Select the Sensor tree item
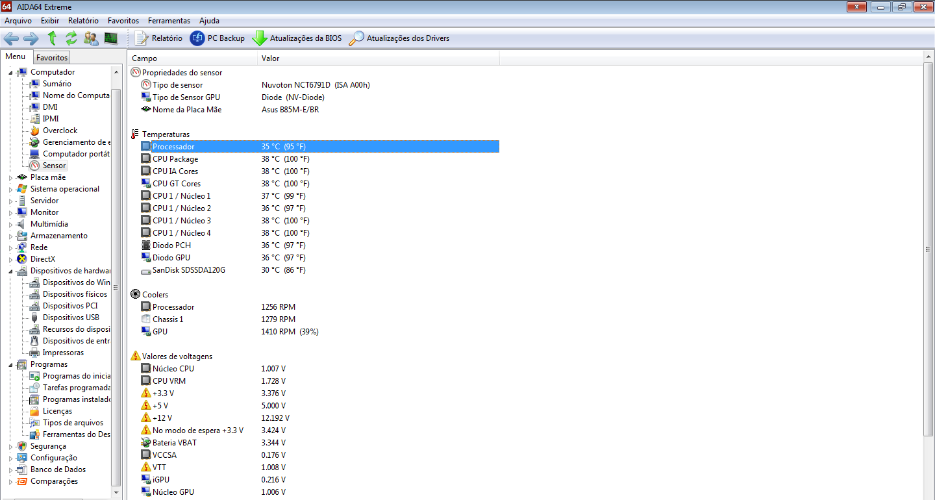The width and height of the screenshot is (935, 500). (x=54, y=166)
